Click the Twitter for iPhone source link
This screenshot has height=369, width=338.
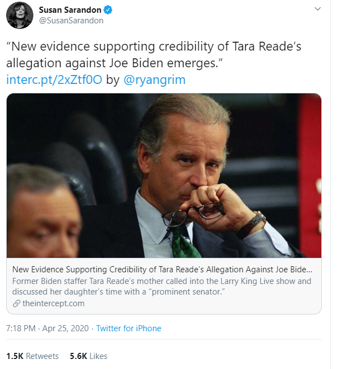128,328
